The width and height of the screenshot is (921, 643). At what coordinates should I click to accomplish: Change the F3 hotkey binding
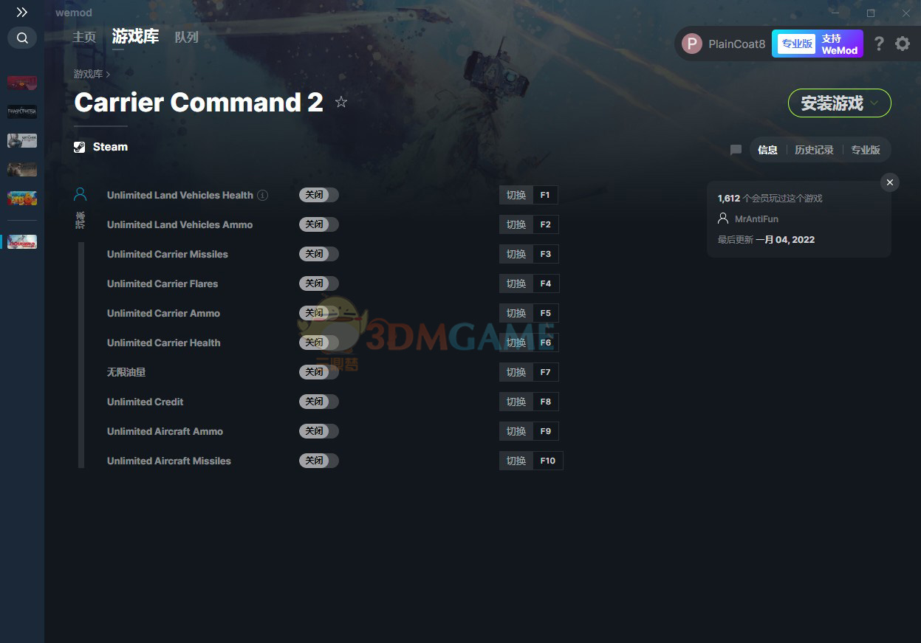coord(545,254)
